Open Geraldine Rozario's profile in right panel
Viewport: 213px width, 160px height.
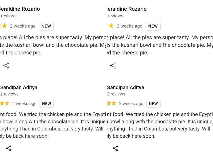pos(126,9)
